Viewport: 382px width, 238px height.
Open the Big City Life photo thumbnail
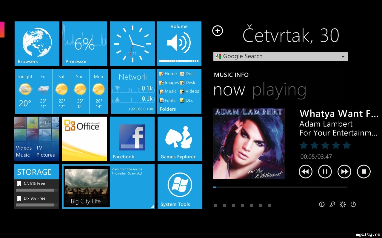[87, 186]
